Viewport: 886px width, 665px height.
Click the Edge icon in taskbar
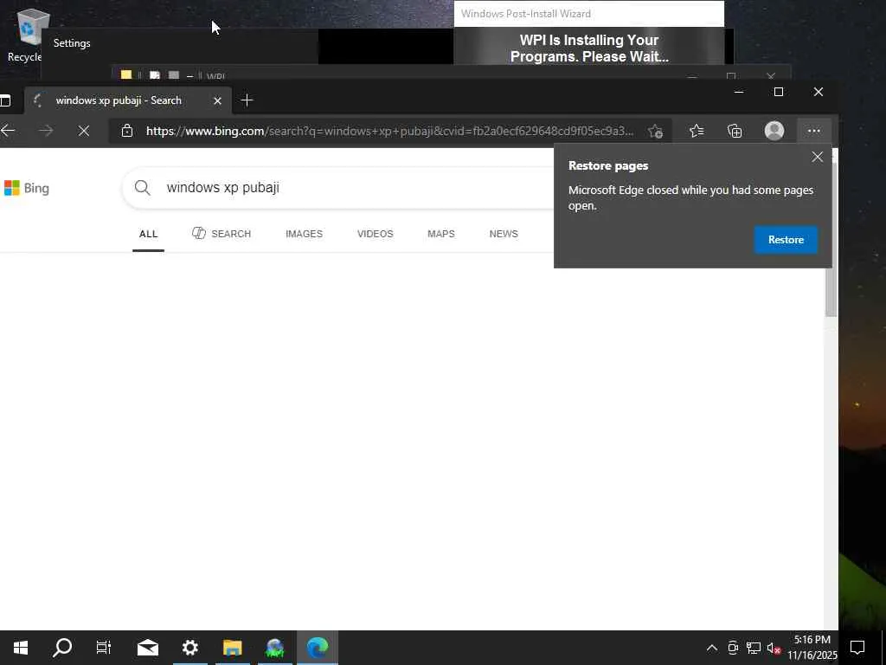(x=317, y=648)
